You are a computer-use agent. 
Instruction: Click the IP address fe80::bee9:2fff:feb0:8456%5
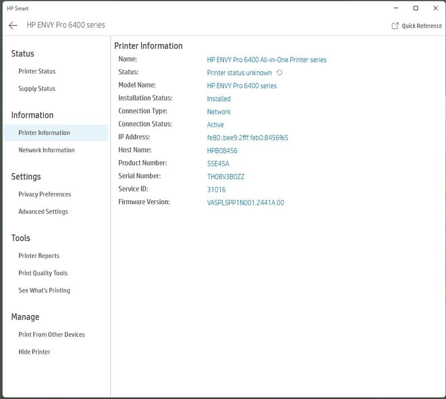[248, 138]
